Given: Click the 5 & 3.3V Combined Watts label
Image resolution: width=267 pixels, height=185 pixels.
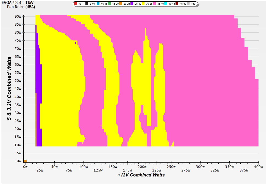Looking at the screenshot, I should [x=10, y=89].
